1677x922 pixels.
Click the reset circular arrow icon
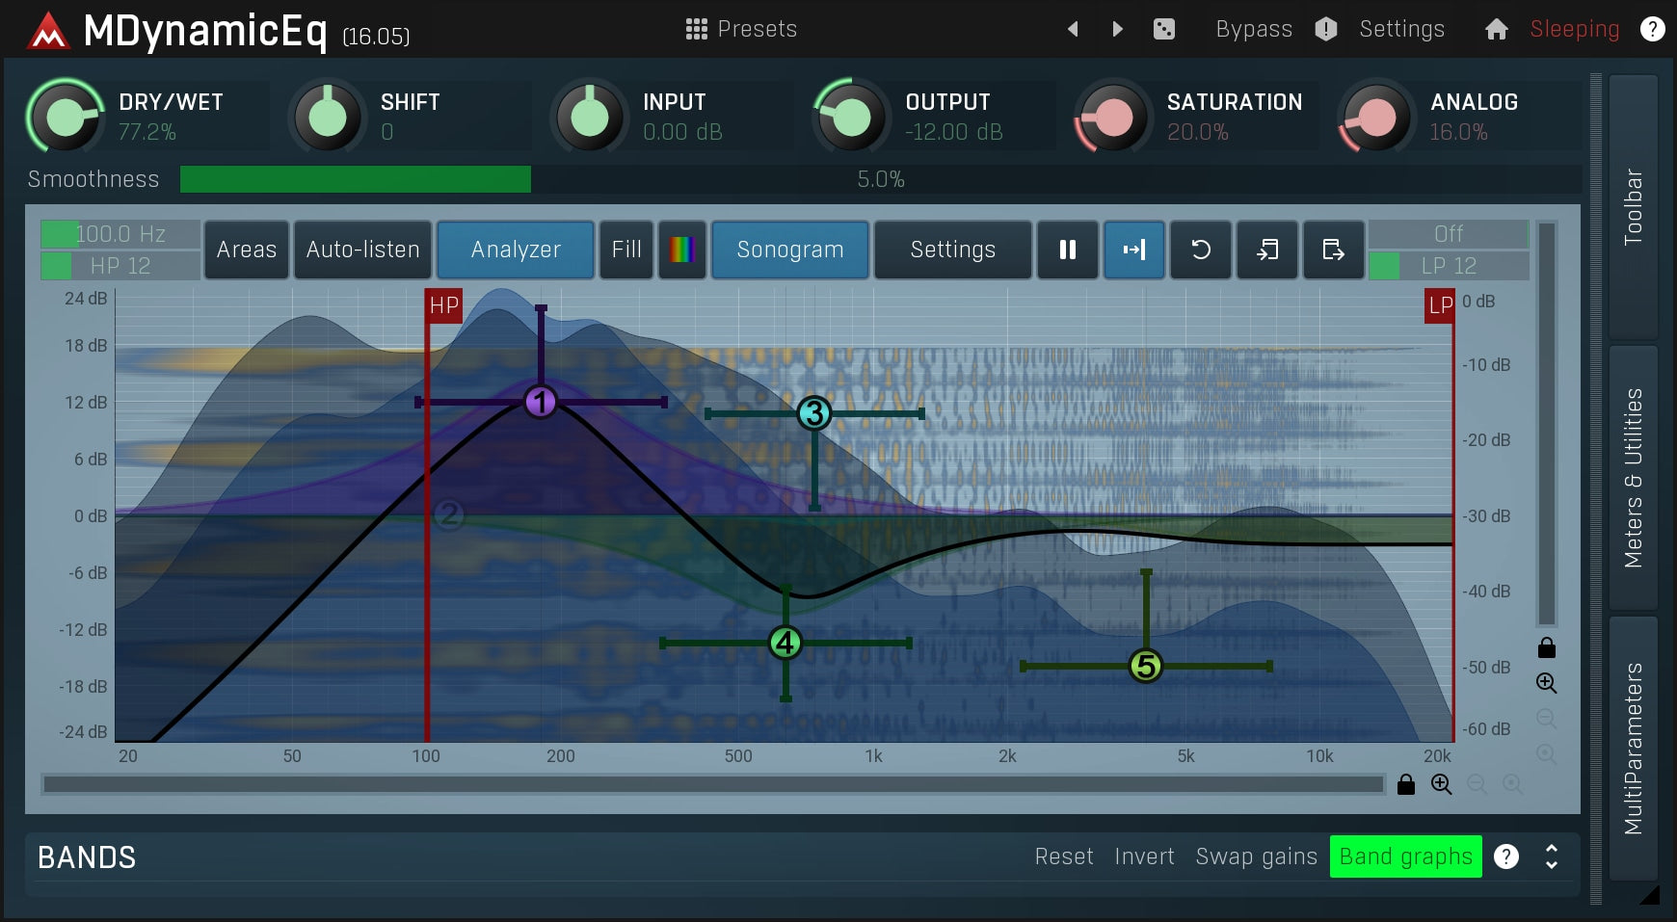pos(1200,250)
